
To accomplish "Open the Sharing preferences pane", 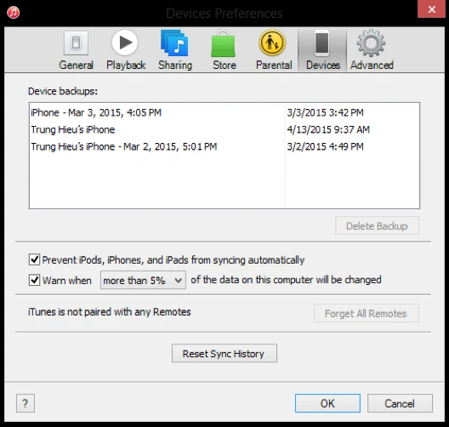I will (x=175, y=50).
